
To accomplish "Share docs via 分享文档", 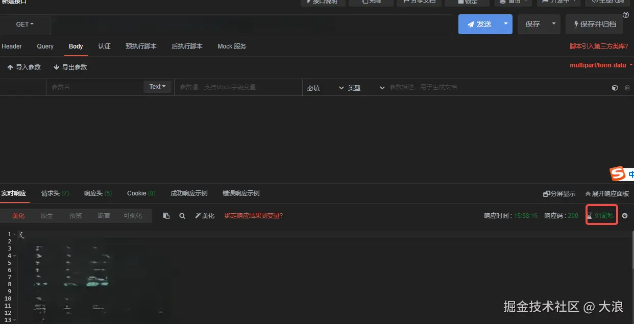I will click(x=419, y=2).
